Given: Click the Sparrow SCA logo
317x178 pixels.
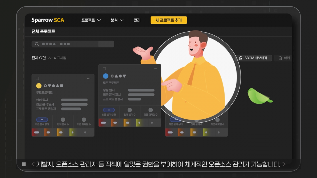Looking at the screenshot, I should point(48,20).
